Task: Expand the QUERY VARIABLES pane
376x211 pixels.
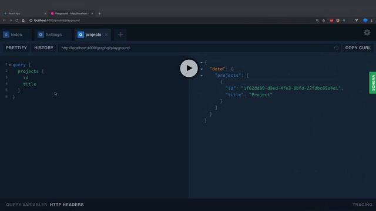Action: [26, 205]
